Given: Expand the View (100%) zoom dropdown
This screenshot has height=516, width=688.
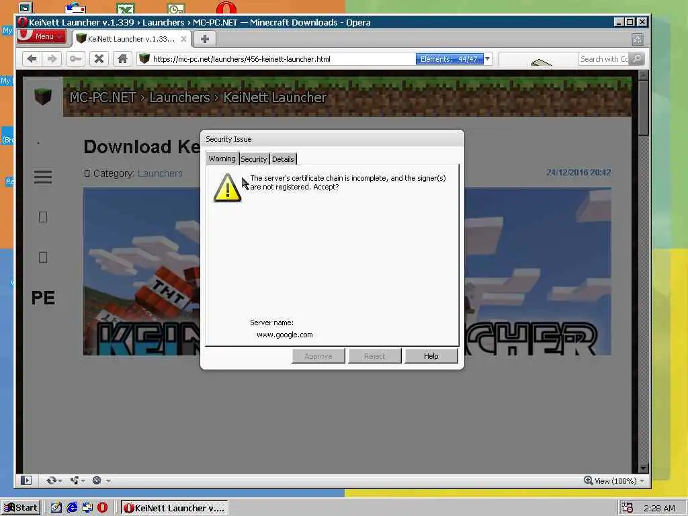Looking at the screenshot, I should (642, 481).
